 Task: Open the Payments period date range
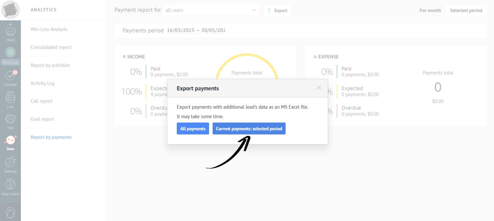[196, 30]
